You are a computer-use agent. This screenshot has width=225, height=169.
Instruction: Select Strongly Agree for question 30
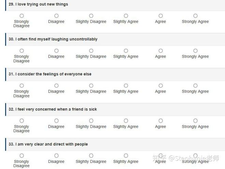(x=195, y=51)
